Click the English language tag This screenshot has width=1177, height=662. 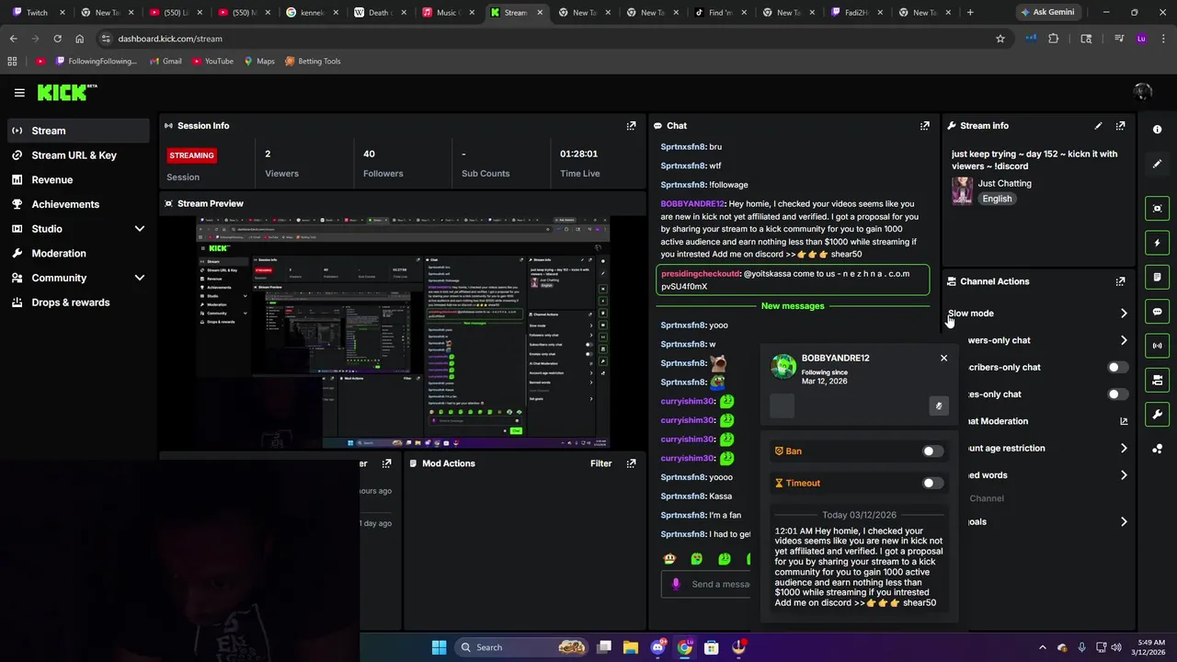tap(997, 199)
